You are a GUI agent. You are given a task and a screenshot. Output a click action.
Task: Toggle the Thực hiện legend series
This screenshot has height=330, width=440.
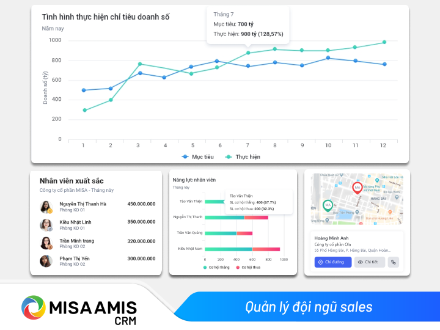(243, 157)
